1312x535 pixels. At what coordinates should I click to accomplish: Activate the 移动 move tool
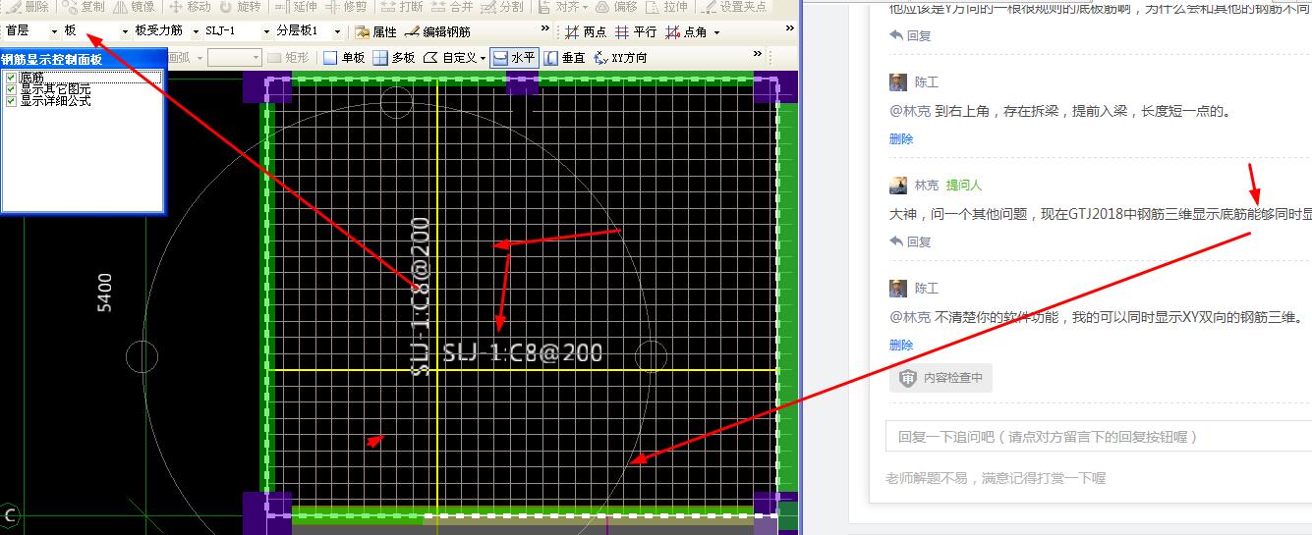pos(191,7)
